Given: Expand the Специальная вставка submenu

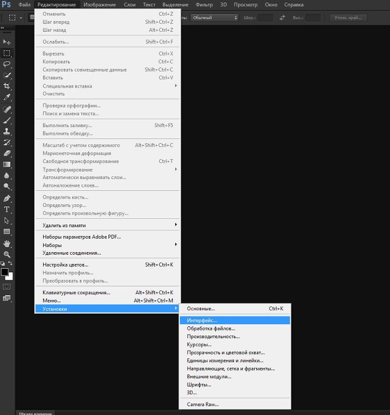Looking at the screenshot, I should [x=108, y=86].
